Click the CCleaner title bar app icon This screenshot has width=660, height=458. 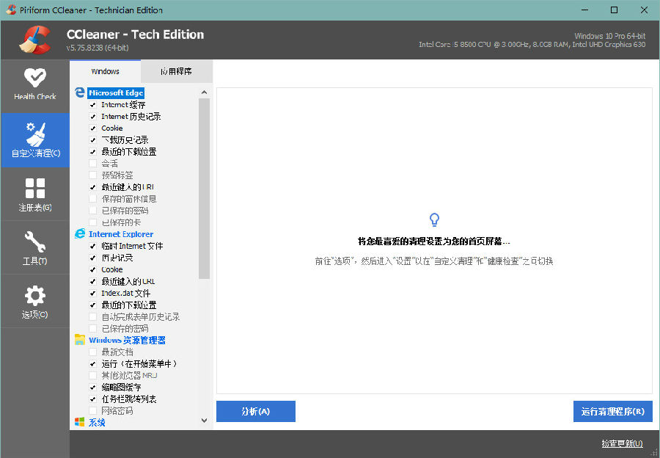[x=11, y=10]
